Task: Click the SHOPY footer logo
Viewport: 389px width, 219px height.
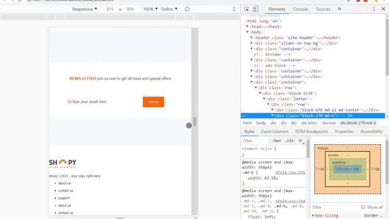Action: tap(63, 163)
